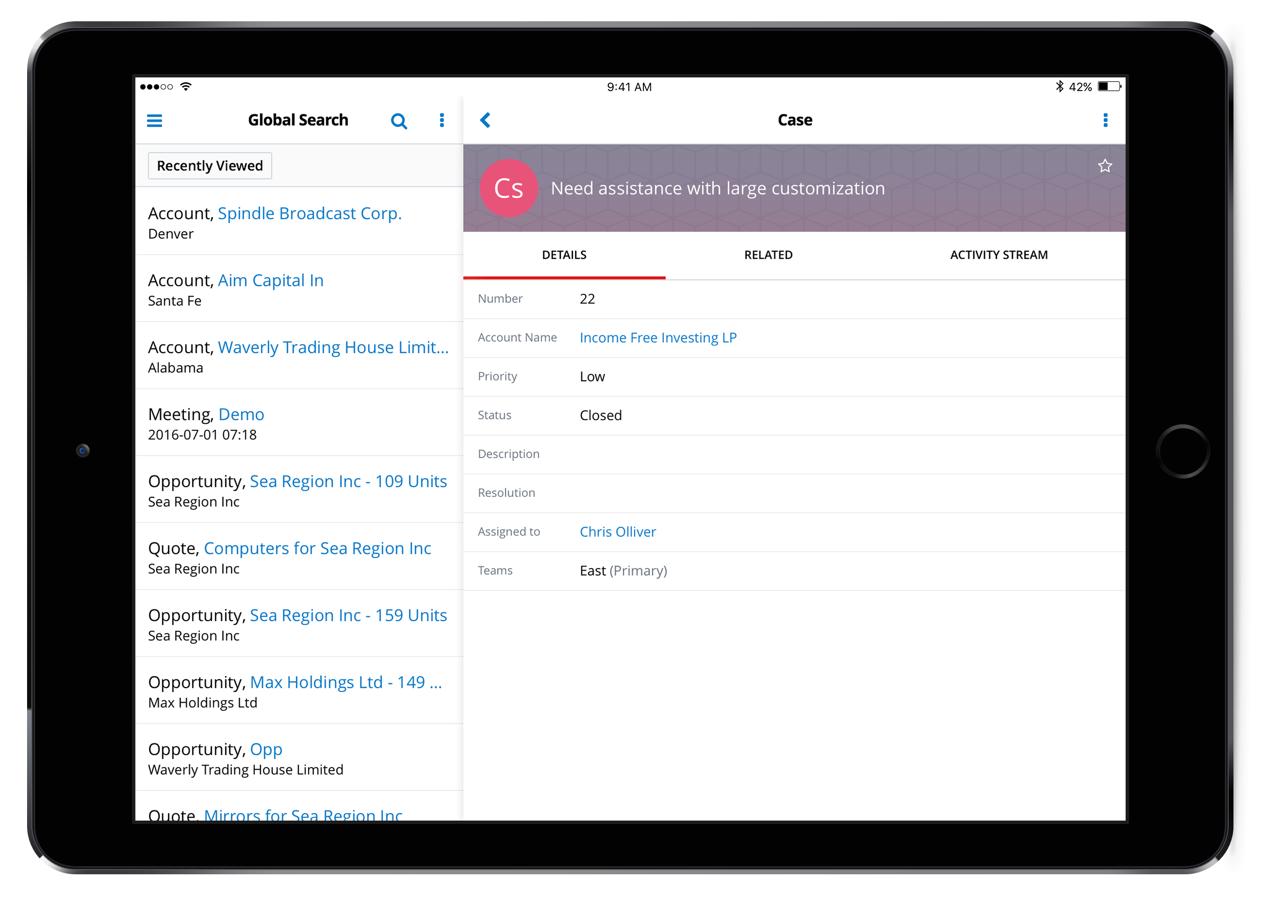
Task: Expand the Description field on the case
Action: coord(510,454)
